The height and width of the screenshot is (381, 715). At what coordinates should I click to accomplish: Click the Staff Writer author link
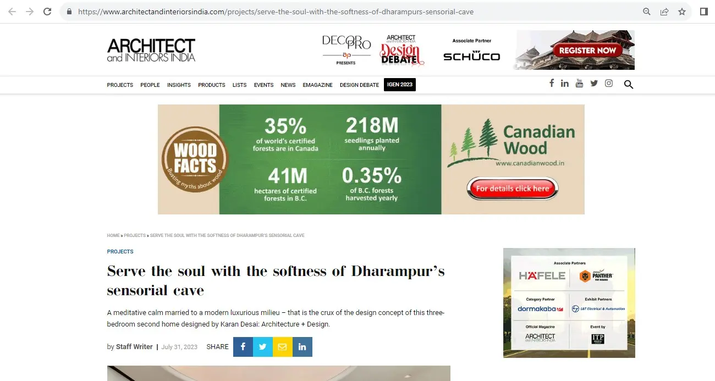[134, 347]
